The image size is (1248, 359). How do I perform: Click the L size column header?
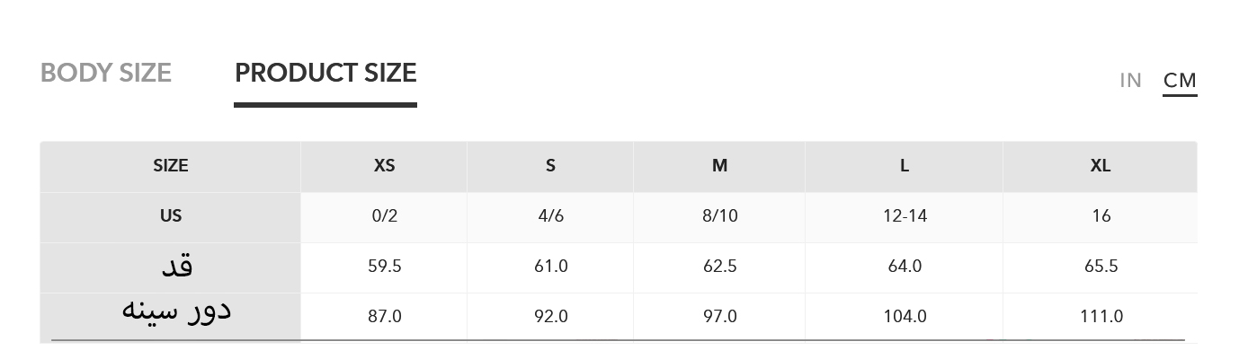pos(905,166)
